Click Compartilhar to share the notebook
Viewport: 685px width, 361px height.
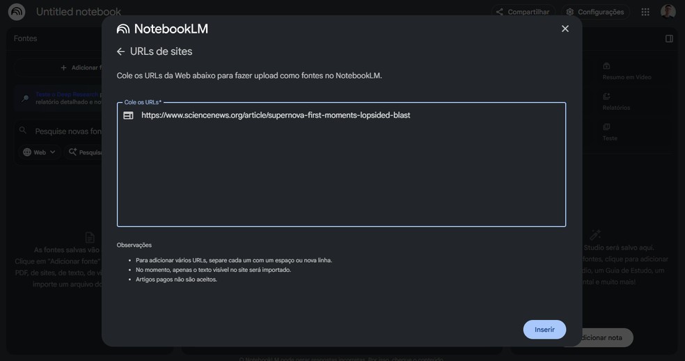pyautogui.click(x=522, y=12)
